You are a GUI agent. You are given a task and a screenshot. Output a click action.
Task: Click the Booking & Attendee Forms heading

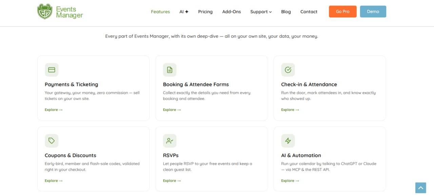[196, 84]
